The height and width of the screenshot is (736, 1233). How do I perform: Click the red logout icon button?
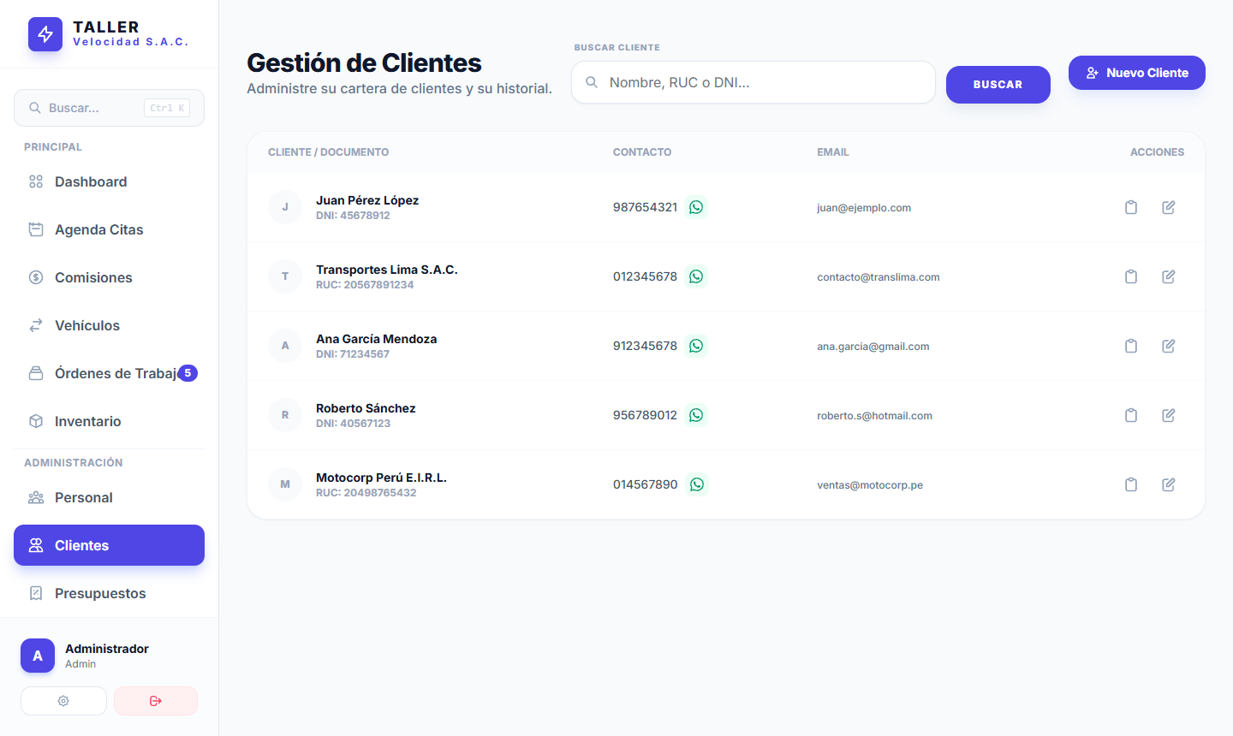pos(156,701)
